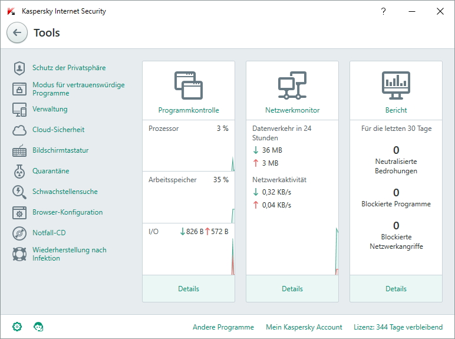
Task: Open support via the headset agent icon
Action: pyautogui.click(x=38, y=327)
